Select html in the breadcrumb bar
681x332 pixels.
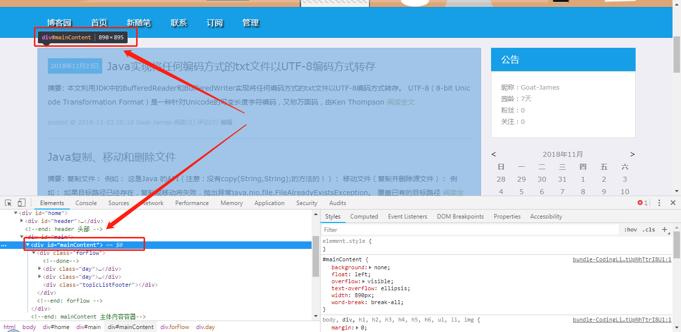(9, 327)
